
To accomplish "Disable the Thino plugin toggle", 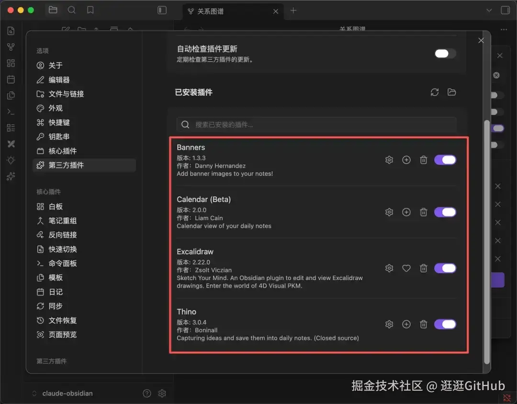I will click(445, 324).
